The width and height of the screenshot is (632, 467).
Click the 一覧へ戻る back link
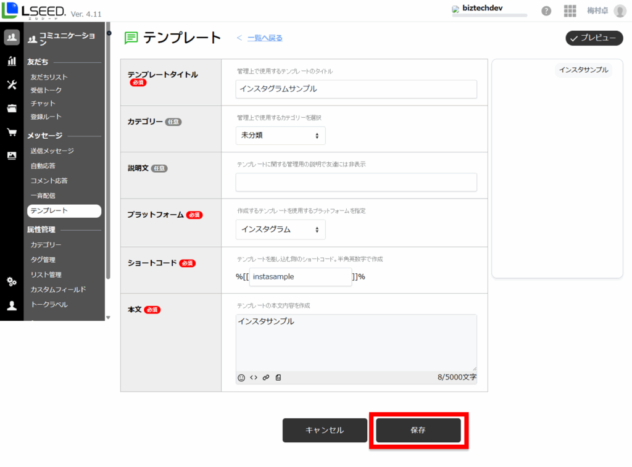coord(265,38)
